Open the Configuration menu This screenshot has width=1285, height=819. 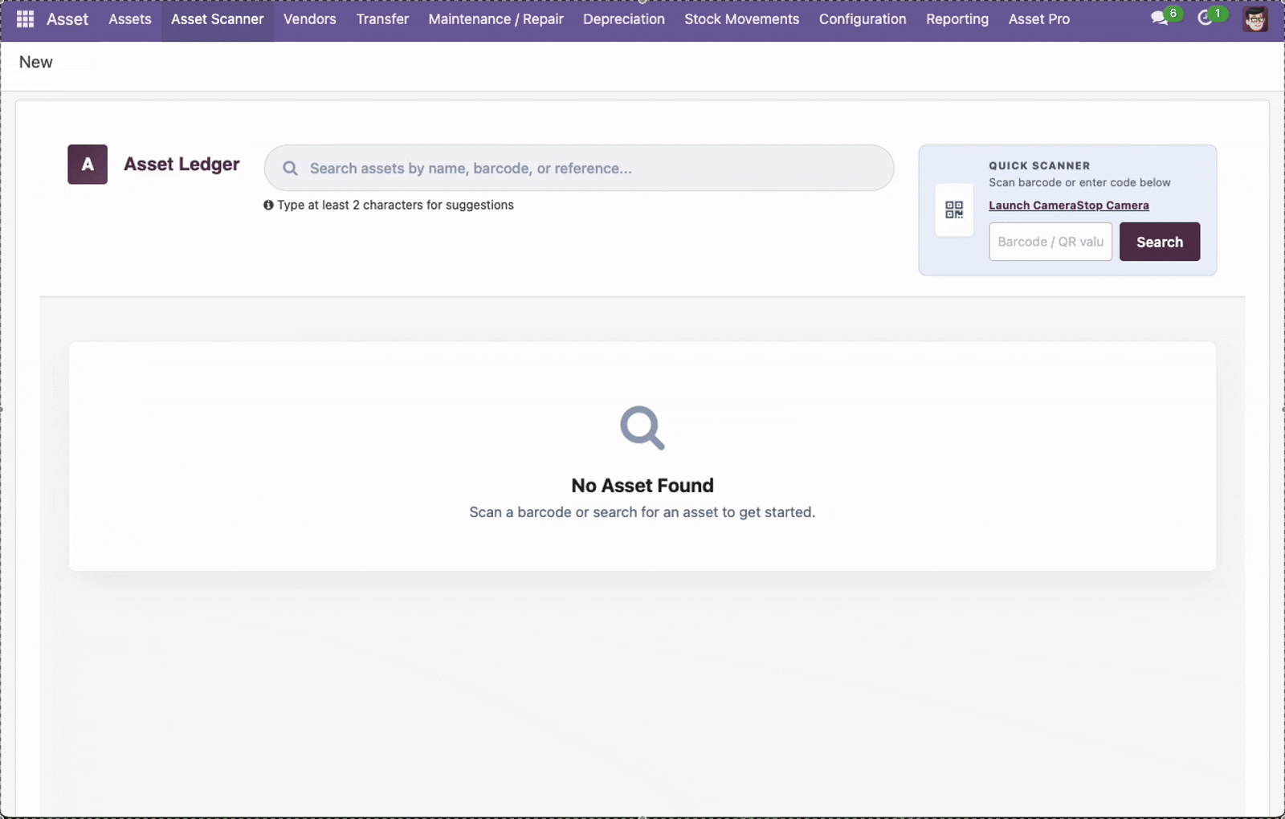tap(863, 19)
